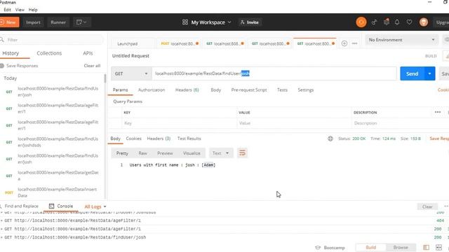
Task: Open response Headers (3) tab
Action: point(159,139)
